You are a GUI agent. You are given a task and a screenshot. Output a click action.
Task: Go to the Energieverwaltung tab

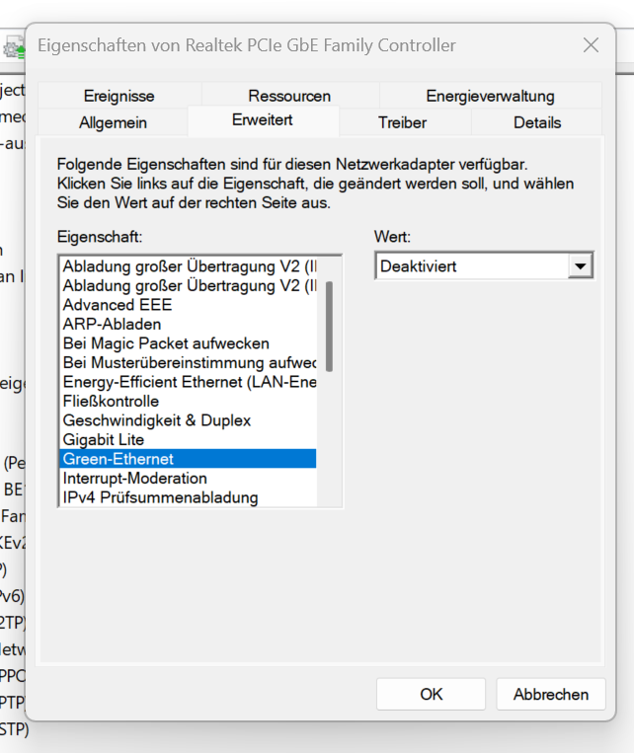tap(490, 96)
